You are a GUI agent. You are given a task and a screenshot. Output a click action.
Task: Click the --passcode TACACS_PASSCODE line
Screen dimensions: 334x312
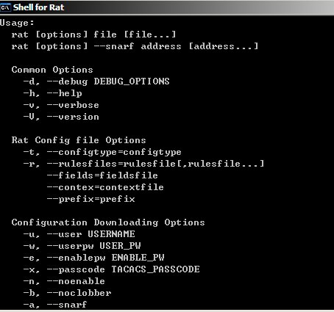(x=111, y=269)
